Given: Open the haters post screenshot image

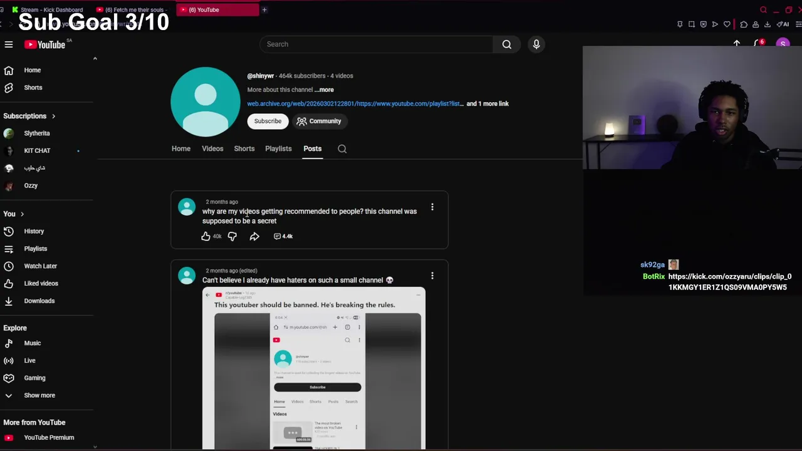Looking at the screenshot, I should pyautogui.click(x=314, y=368).
